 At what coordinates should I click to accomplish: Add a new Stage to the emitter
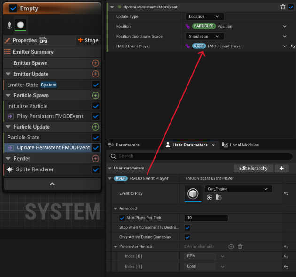[88, 40]
